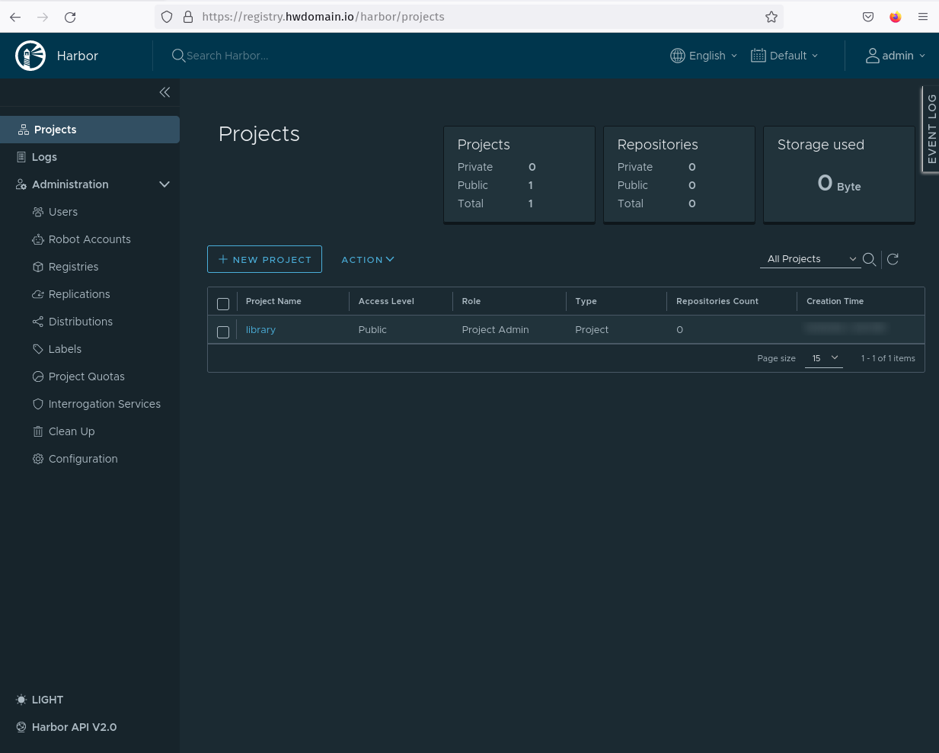Open the All Projects filter dropdown

(810, 259)
